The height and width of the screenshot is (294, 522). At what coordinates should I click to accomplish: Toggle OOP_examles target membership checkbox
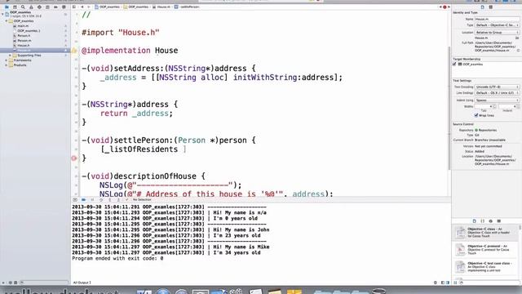454,64
